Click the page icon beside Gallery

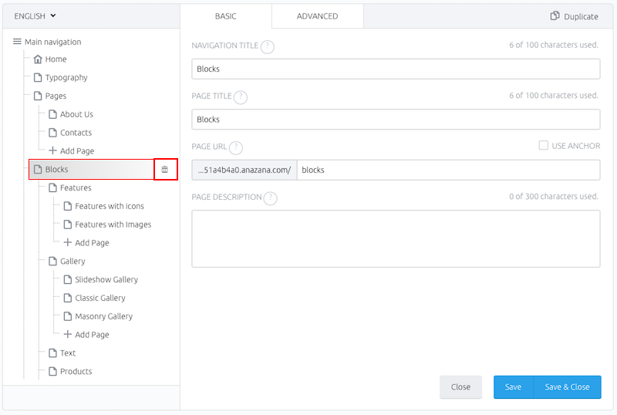tap(52, 261)
